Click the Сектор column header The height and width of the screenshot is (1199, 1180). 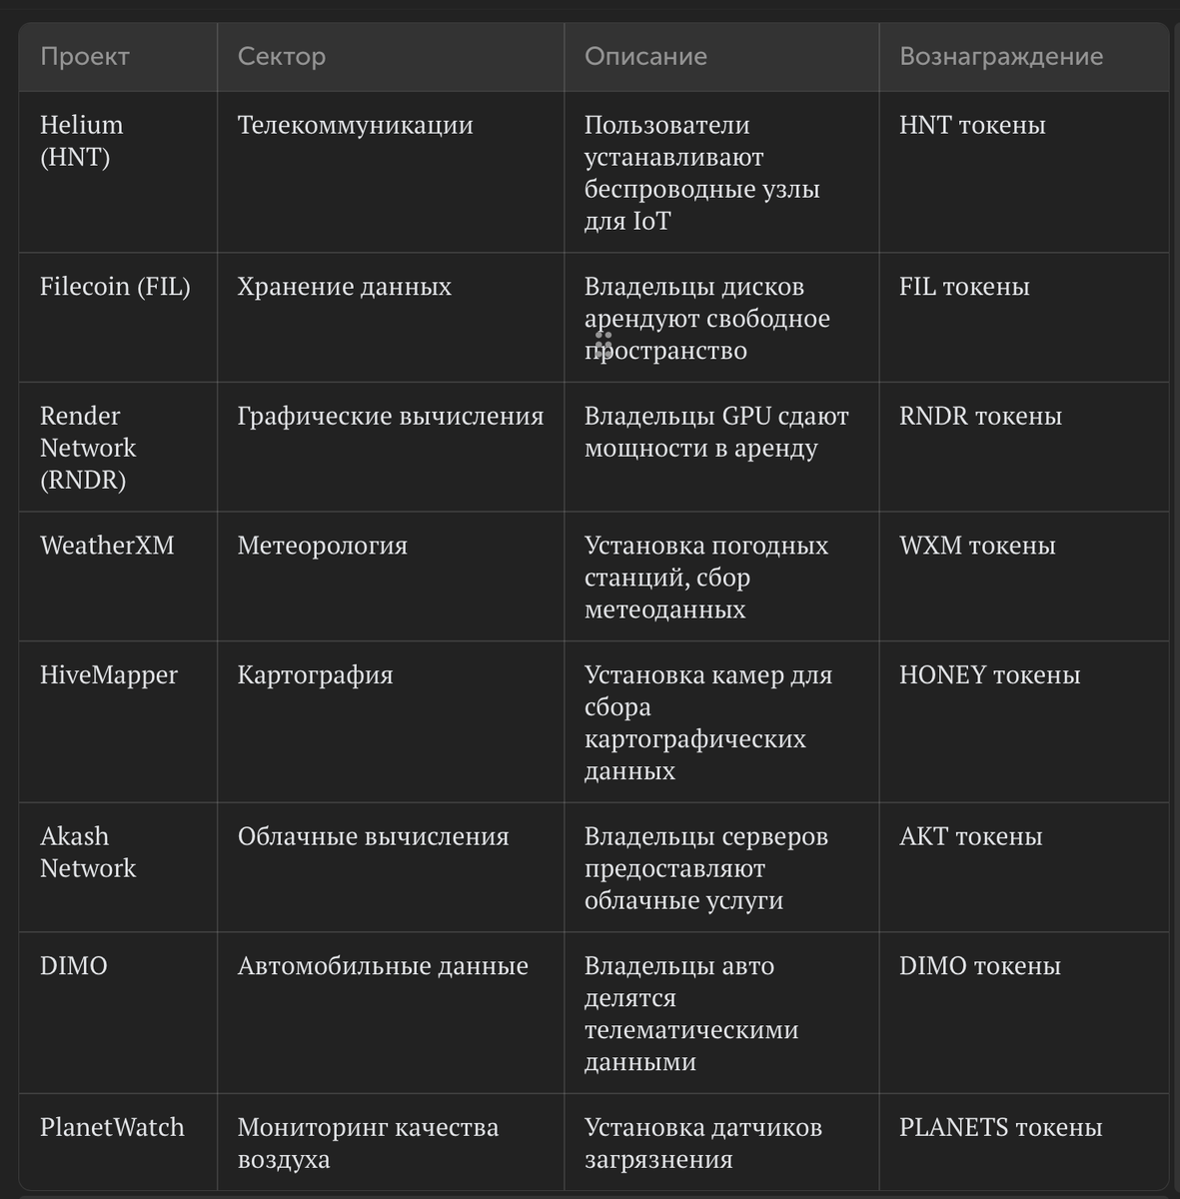[x=282, y=57]
